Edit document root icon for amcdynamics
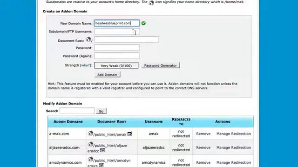This screenshot has height=167, width=298. tap(101, 165)
